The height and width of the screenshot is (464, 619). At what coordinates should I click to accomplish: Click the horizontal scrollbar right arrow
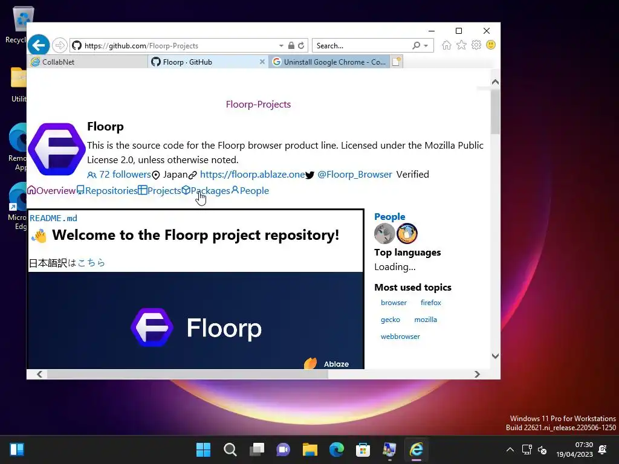tap(478, 374)
